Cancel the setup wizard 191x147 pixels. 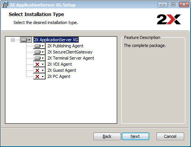(170, 136)
